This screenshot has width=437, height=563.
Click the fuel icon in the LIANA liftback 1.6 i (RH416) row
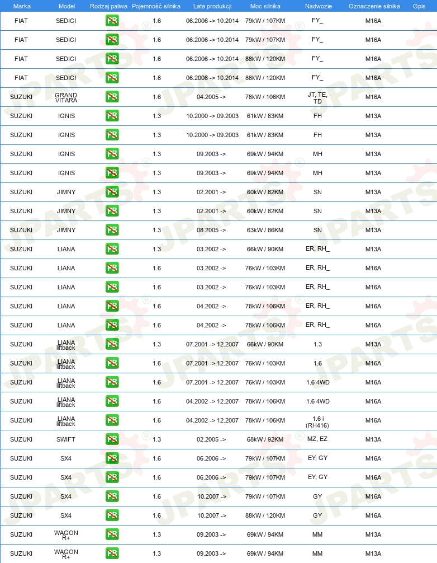pos(112,420)
